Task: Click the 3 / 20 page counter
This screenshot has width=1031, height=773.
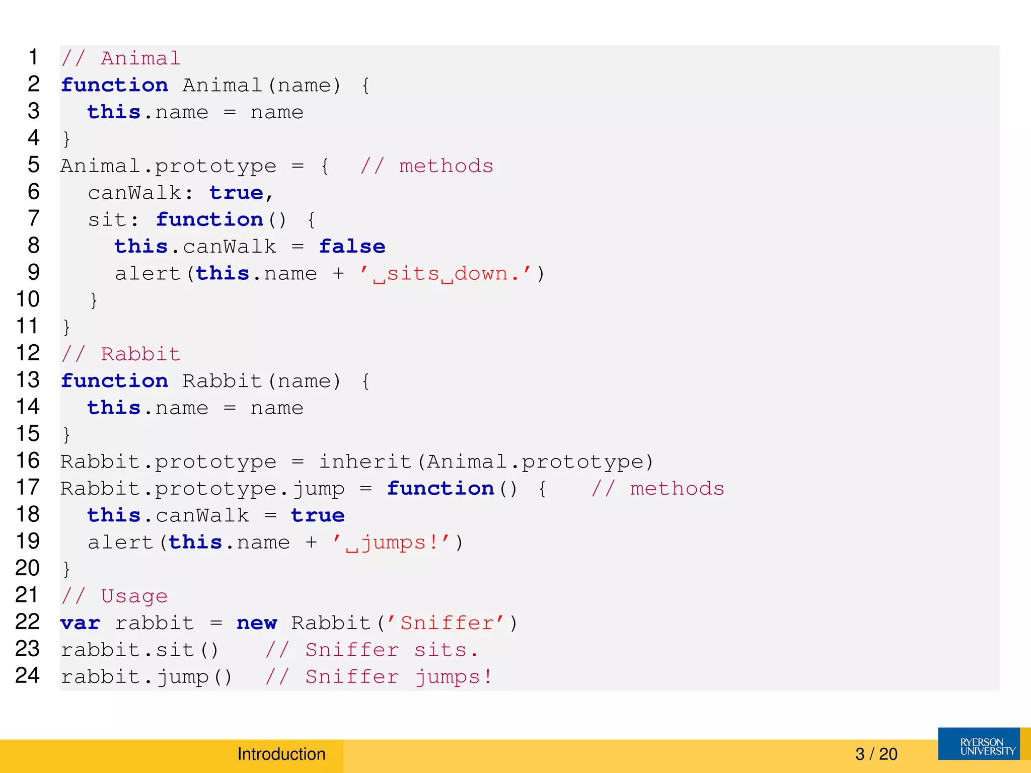Action: coord(876,754)
